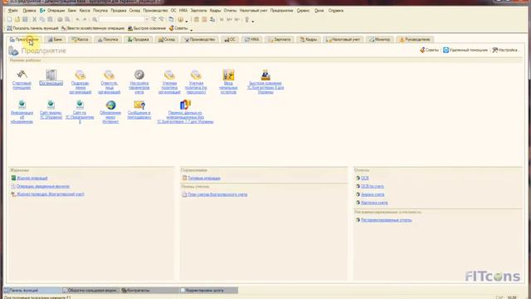Click the Open file toolbar icon

pos(17,20)
